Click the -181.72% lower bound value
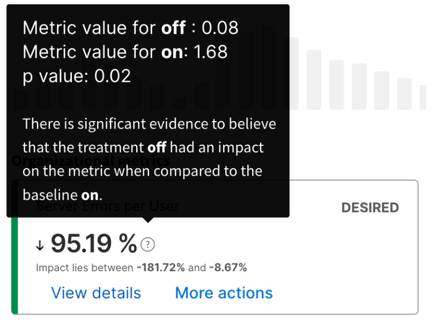This screenshot has width=444, height=328. (160, 267)
